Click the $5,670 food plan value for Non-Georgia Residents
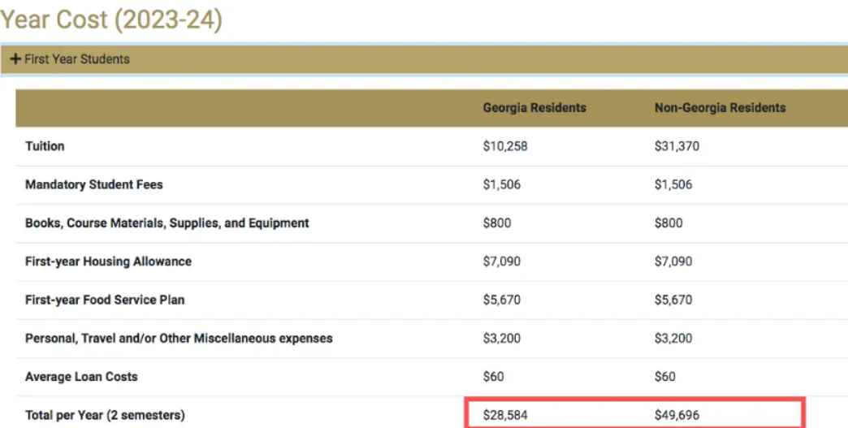 673,300
